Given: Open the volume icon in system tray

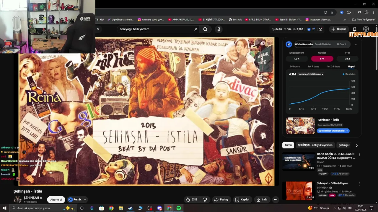Looking at the screenshot, I should point(344,208).
